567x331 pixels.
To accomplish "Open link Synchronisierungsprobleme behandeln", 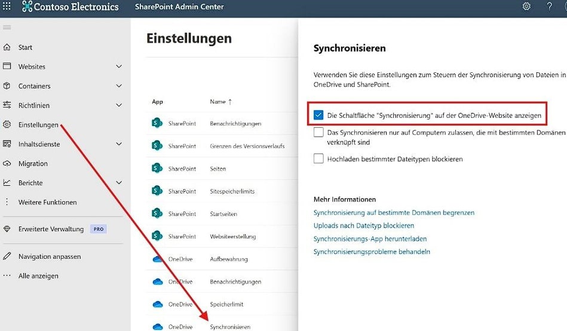I will tap(372, 252).
